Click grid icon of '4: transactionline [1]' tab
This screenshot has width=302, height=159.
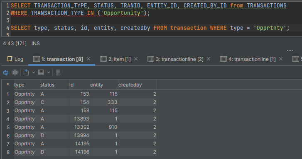pos(223,59)
